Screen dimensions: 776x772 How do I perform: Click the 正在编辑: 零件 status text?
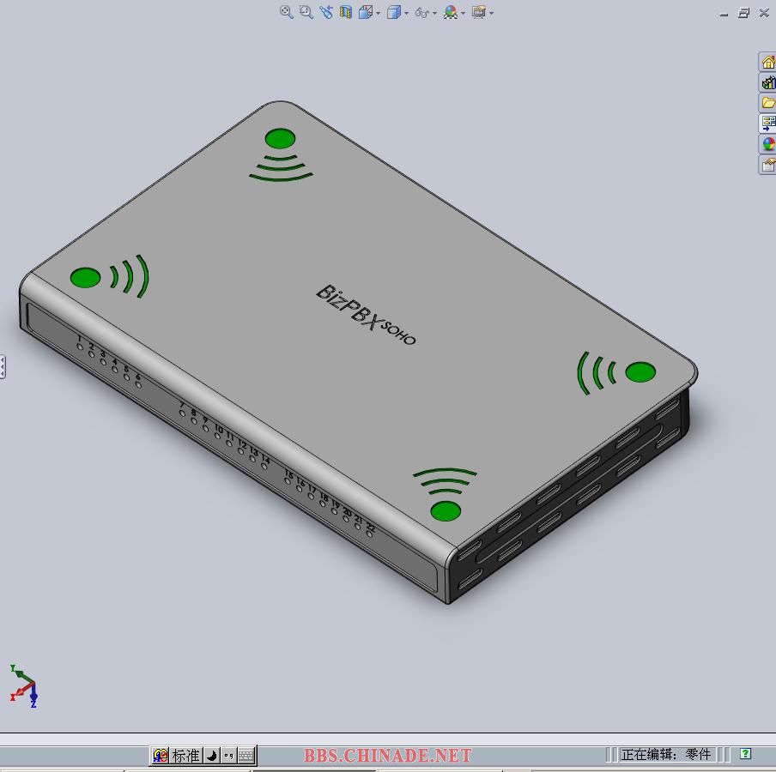(x=665, y=755)
